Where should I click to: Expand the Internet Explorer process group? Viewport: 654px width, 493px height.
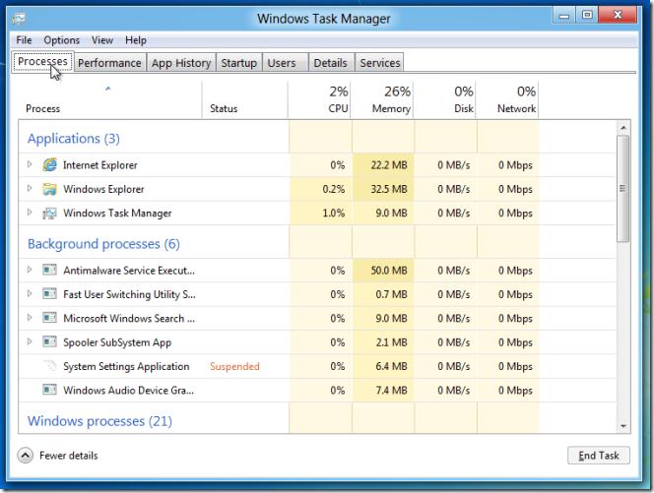pos(30,164)
